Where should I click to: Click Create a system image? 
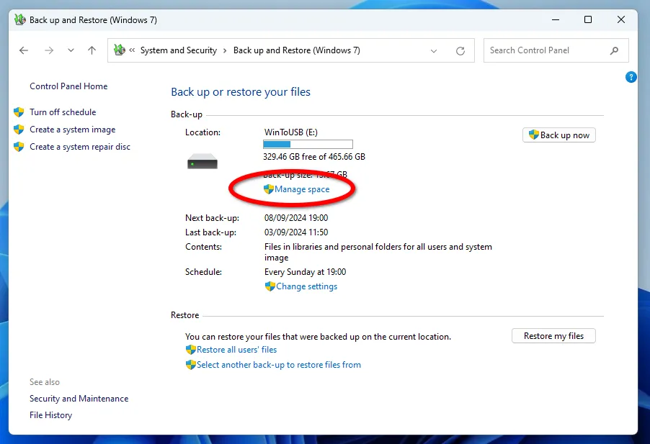(x=72, y=130)
